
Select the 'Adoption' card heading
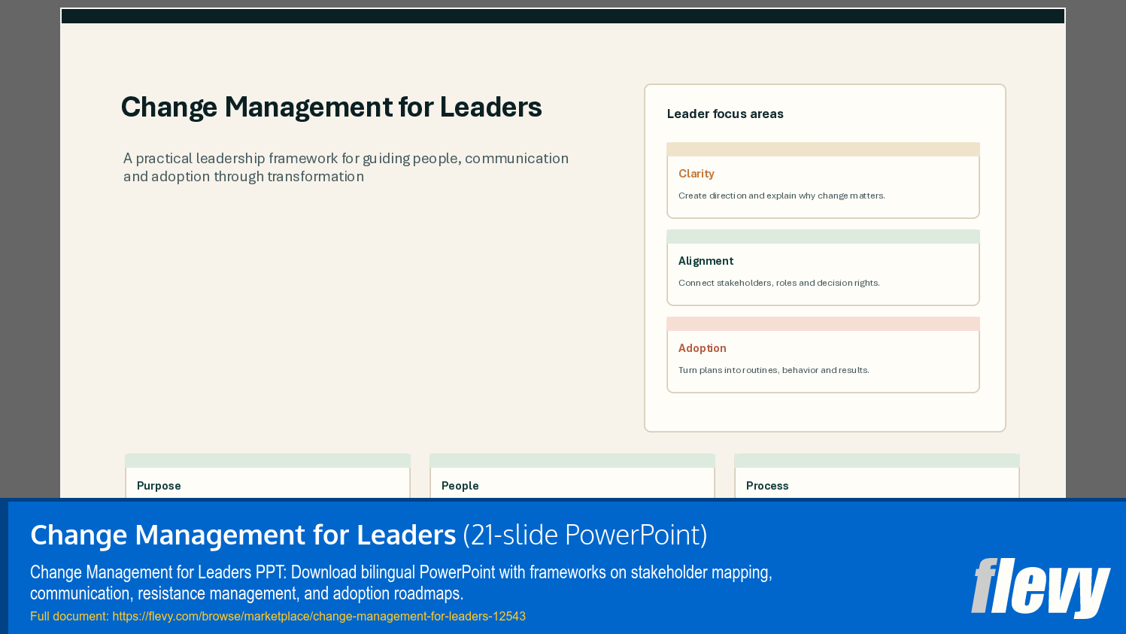click(x=702, y=348)
